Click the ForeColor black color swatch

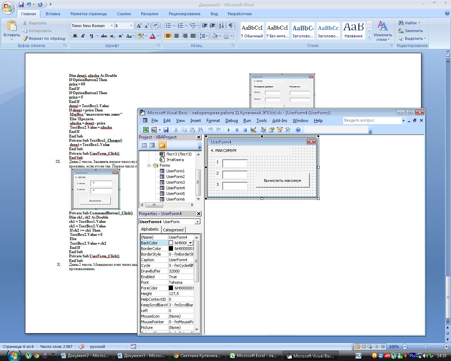pos(171,288)
